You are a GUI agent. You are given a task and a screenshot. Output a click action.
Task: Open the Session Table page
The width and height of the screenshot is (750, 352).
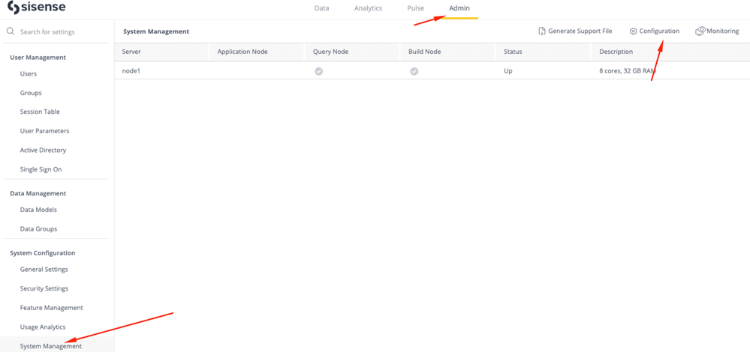coord(40,112)
